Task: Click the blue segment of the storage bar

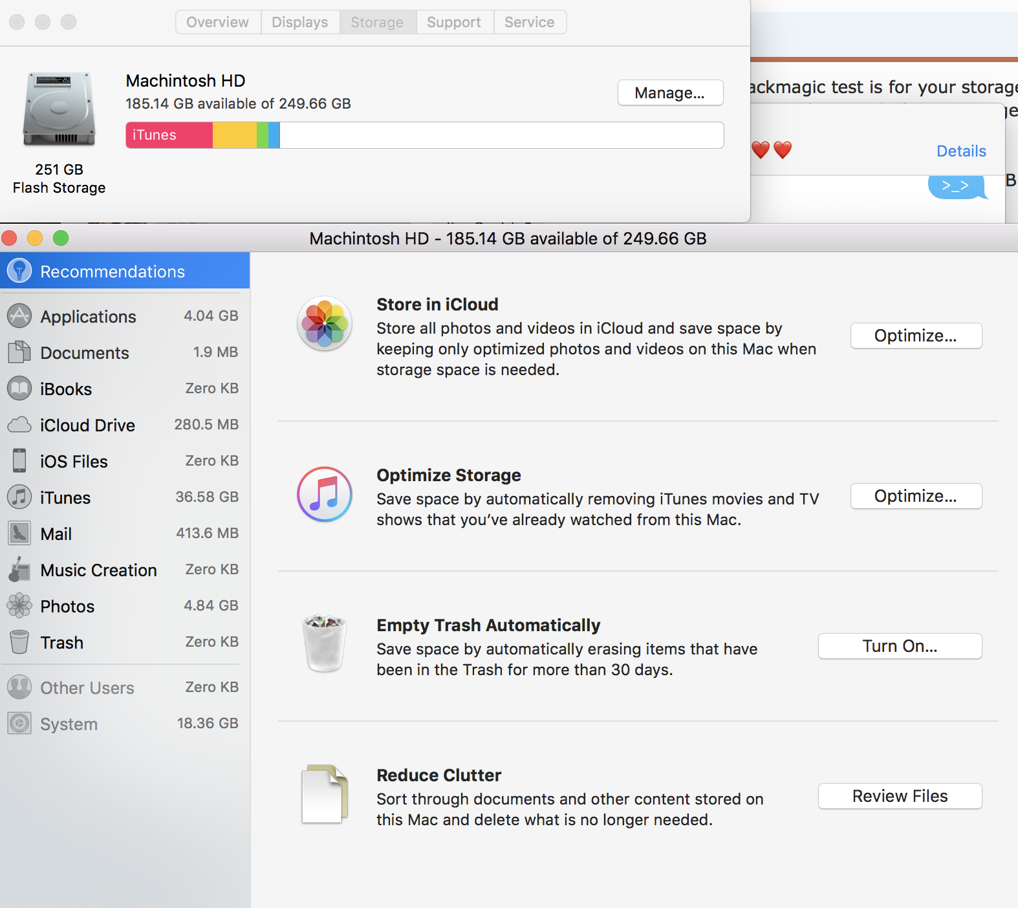Action: (274, 135)
